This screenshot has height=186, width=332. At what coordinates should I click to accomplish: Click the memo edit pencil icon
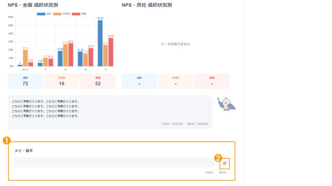tap(225, 163)
